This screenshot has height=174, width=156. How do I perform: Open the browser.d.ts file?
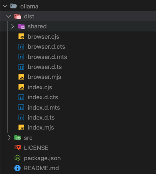click(x=45, y=67)
